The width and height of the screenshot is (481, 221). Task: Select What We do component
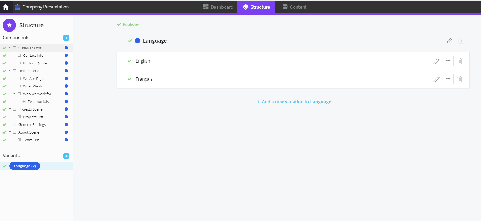pos(33,86)
